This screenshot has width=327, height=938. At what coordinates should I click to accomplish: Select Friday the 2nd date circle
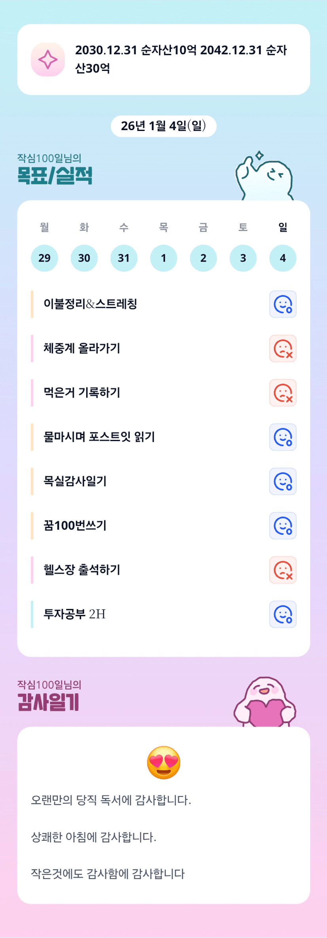(x=203, y=258)
